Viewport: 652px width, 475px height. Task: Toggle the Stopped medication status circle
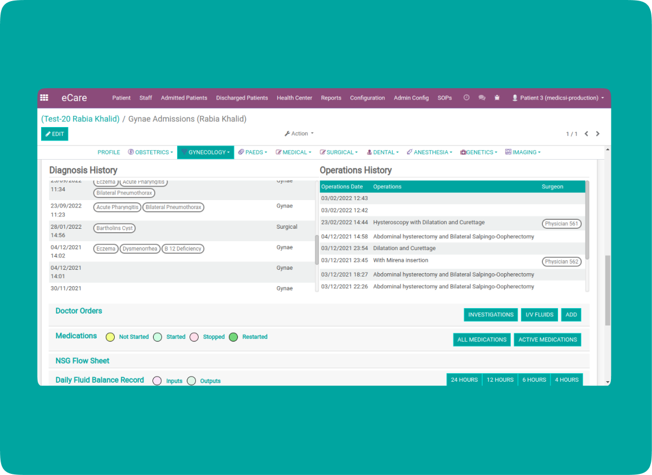(x=194, y=337)
